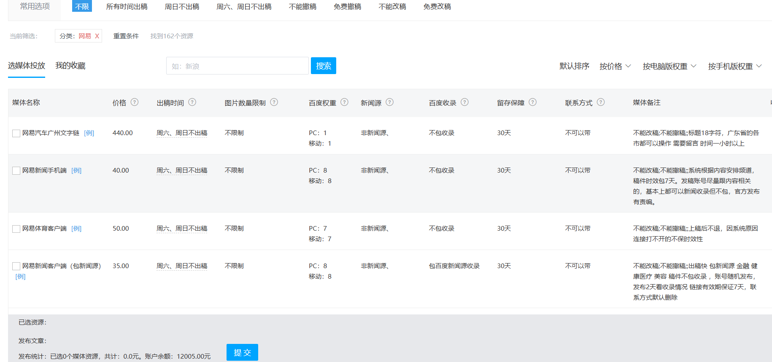Click the help icon next to 出稿时间
Image resolution: width=772 pixels, height=362 pixels.
(x=192, y=102)
